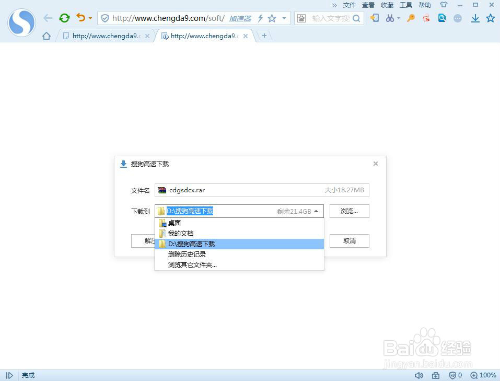Image resolution: width=500 pixels, height=381 pixels.
Task: Click the lightning speed-mode icon
Action: tap(260, 18)
